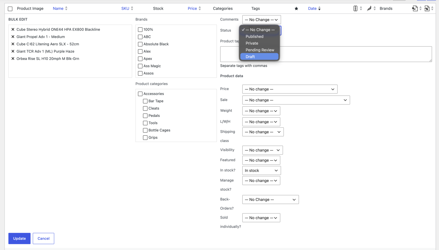Viewport: 439px width, 250px height.
Task: Check the Pedals category checkbox
Action: click(145, 116)
